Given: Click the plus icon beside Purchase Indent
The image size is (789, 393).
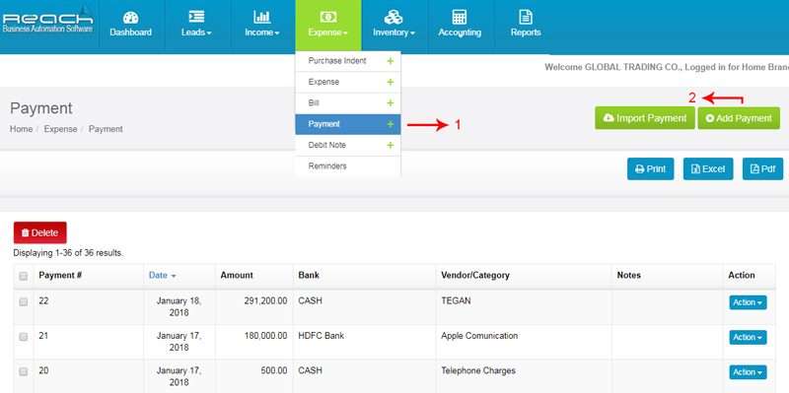Looking at the screenshot, I should click(x=390, y=61).
